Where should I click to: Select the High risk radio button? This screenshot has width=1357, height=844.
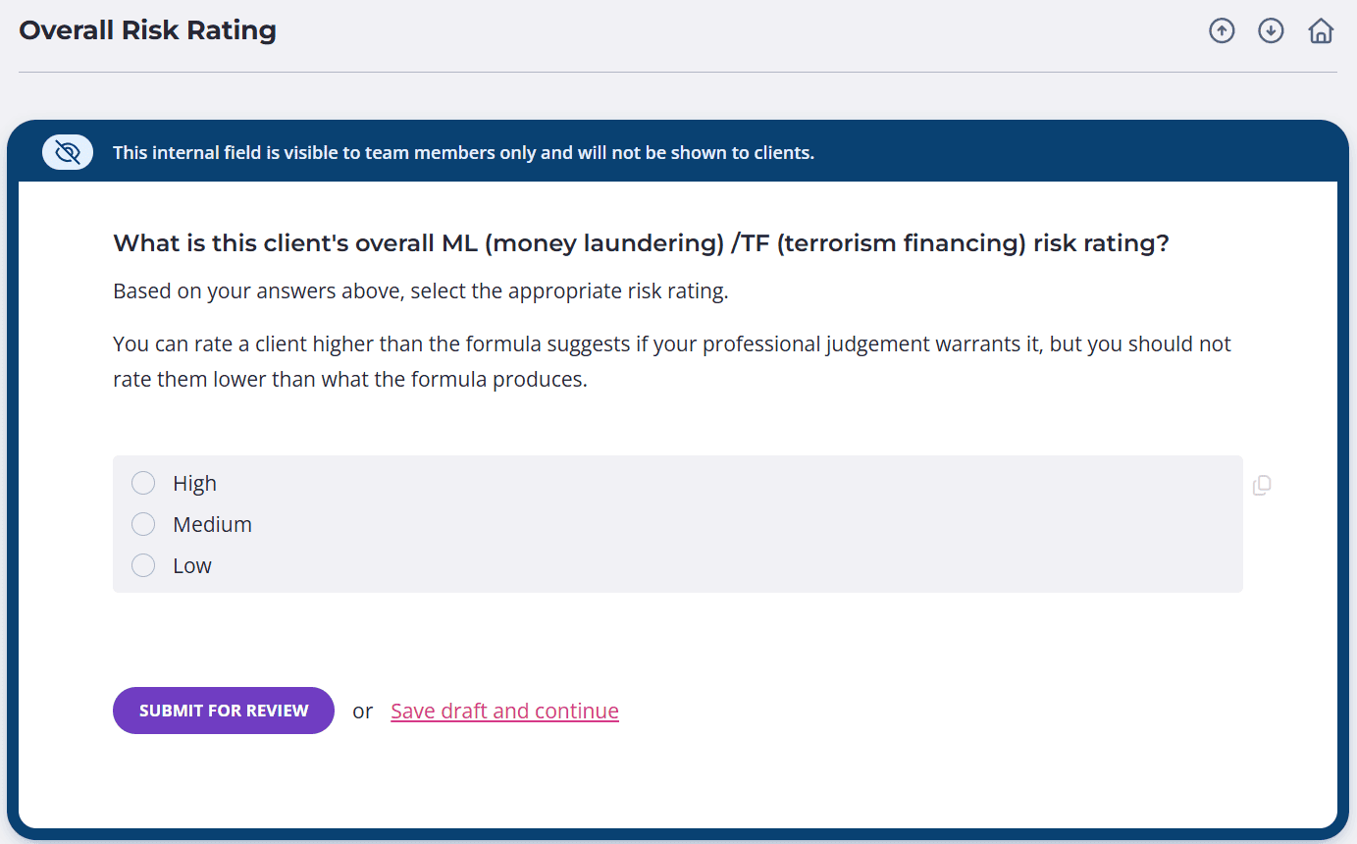(x=143, y=483)
